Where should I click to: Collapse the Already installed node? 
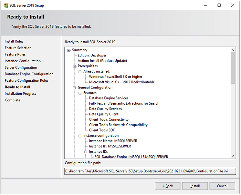pyautogui.click(x=80, y=72)
